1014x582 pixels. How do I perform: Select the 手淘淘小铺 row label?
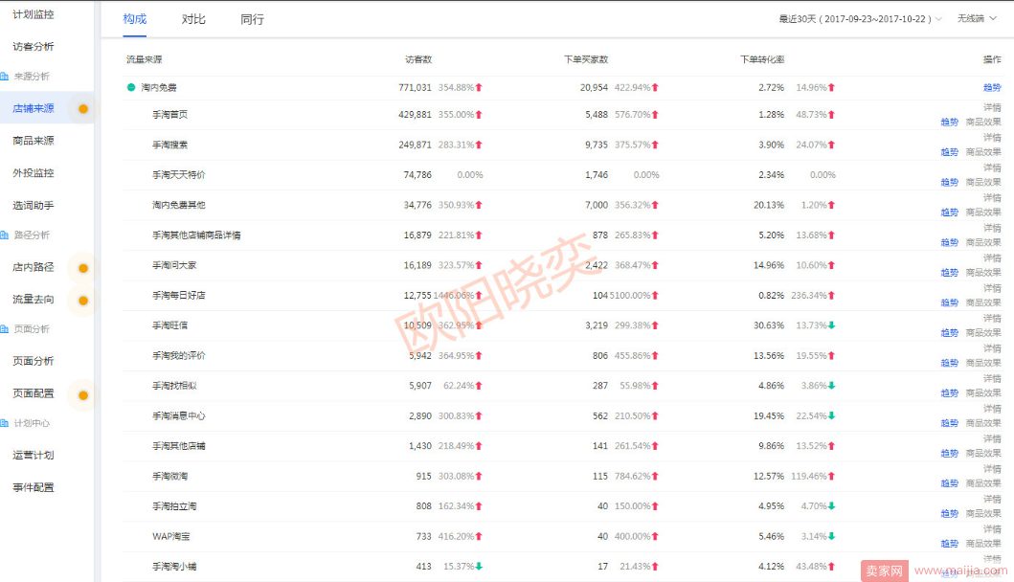pos(174,567)
